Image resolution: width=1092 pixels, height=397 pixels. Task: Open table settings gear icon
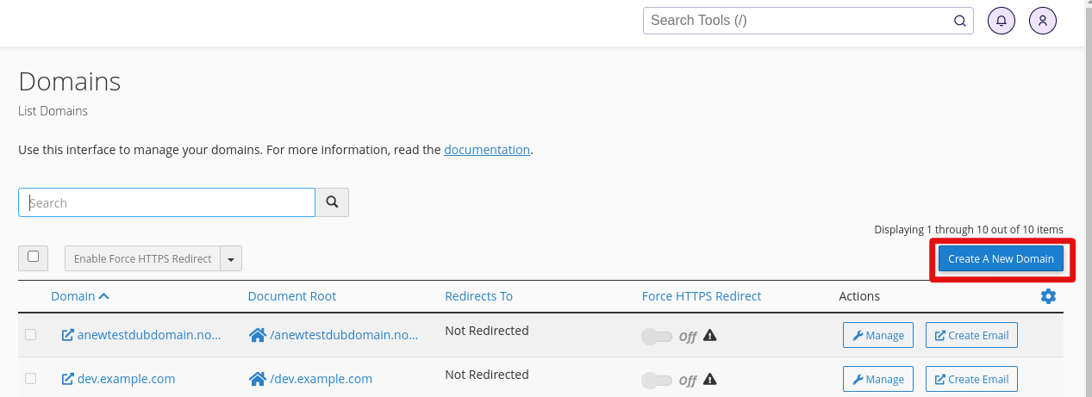coord(1048,296)
